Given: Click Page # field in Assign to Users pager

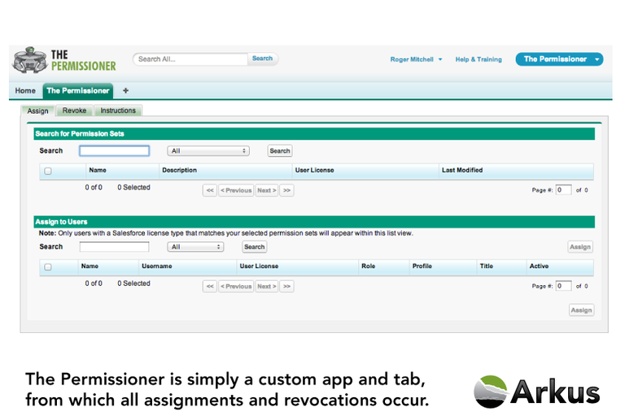Looking at the screenshot, I should tap(564, 286).
